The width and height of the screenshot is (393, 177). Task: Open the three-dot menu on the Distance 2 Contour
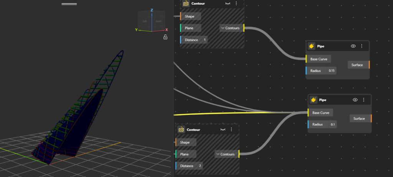pos(231,130)
